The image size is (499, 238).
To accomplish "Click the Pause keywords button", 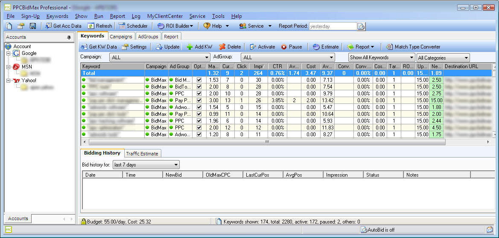I will 292,47.
